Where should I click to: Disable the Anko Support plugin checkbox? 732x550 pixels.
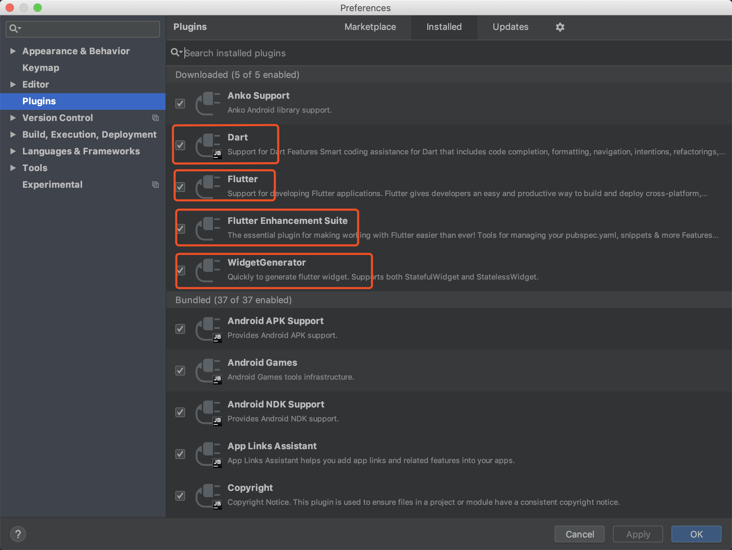pyautogui.click(x=180, y=103)
